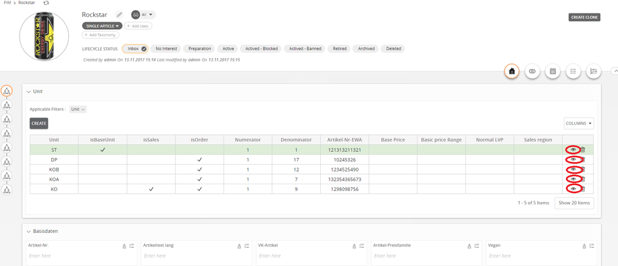Select the Actived - Banned lifecycle status
This screenshot has height=266, width=618.
click(x=305, y=49)
